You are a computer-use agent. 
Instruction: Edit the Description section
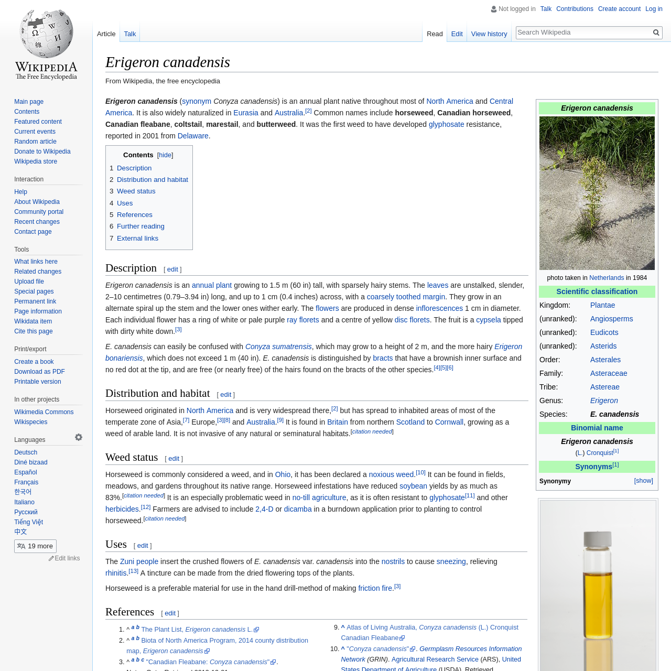(x=172, y=269)
